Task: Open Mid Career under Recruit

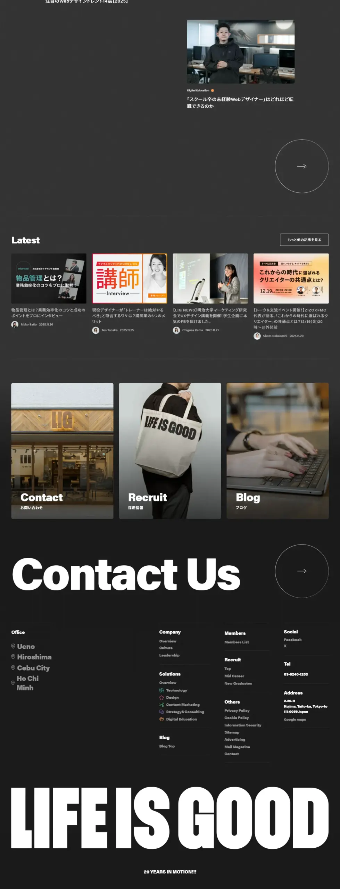Action: coord(234,676)
